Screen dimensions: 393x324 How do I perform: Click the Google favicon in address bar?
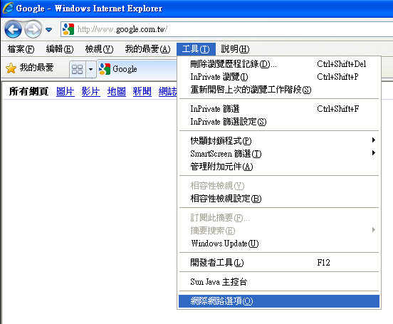(x=68, y=29)
